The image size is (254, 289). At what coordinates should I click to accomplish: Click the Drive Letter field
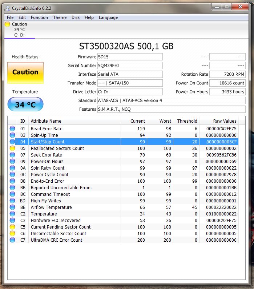[130, 92]
